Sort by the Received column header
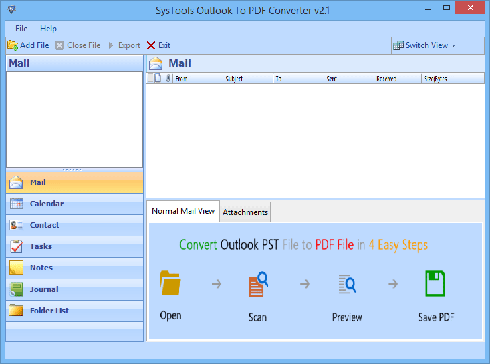The image size is (490, 364). click(x=398, y=79)
